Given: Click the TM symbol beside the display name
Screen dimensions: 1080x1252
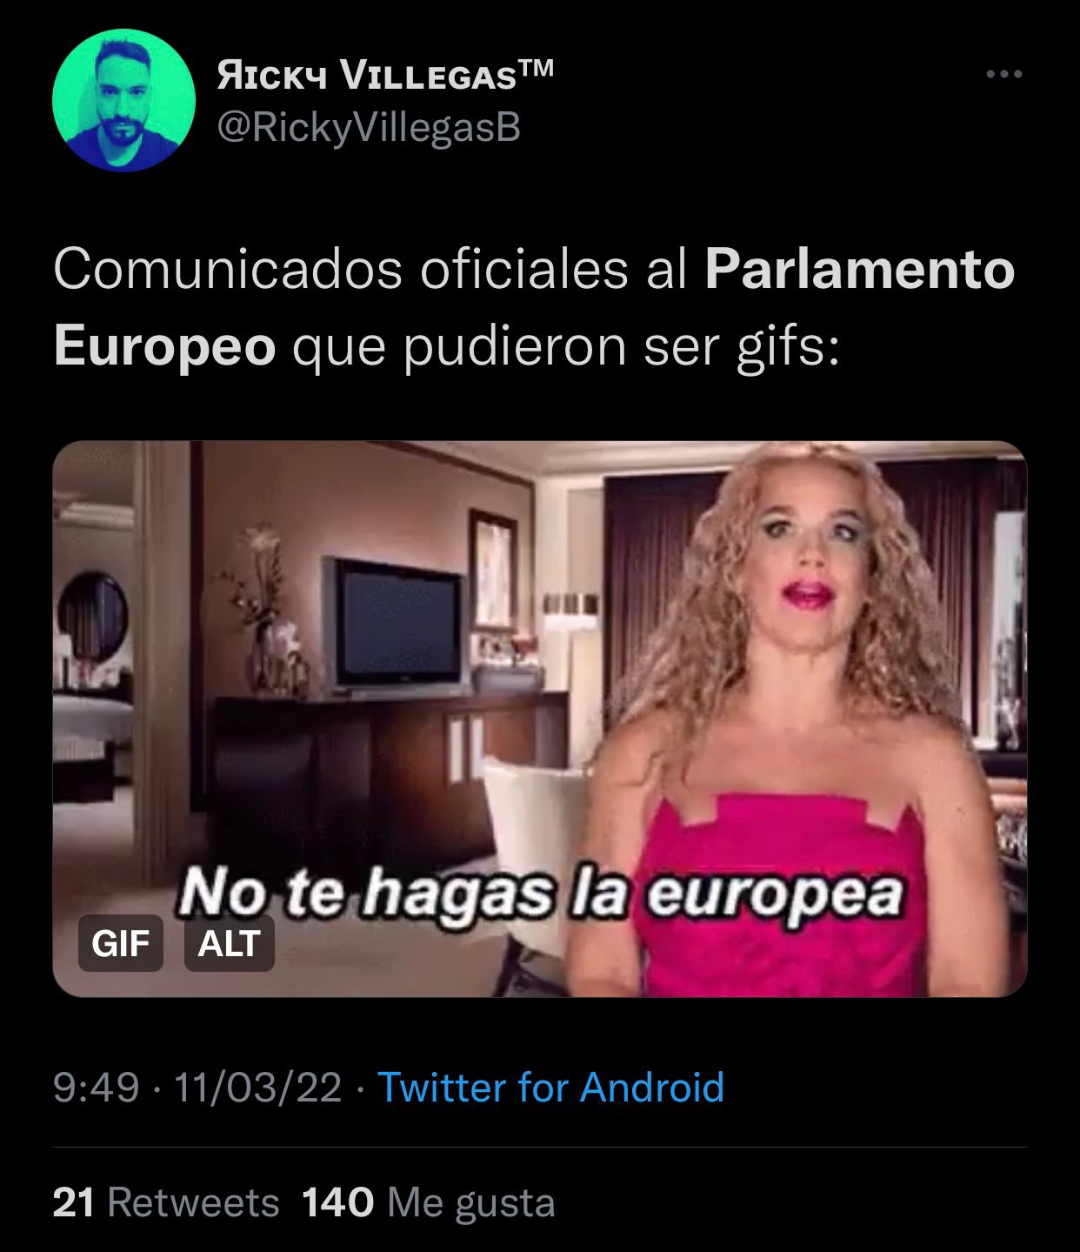Looking at the screenshot, I should click(x=536, y=69).
